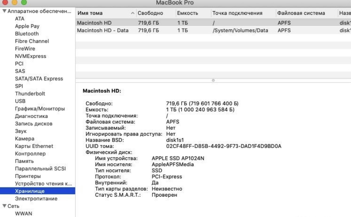Sort by the Свободно column header
351x217 pixels.
[x=150, y=13]
